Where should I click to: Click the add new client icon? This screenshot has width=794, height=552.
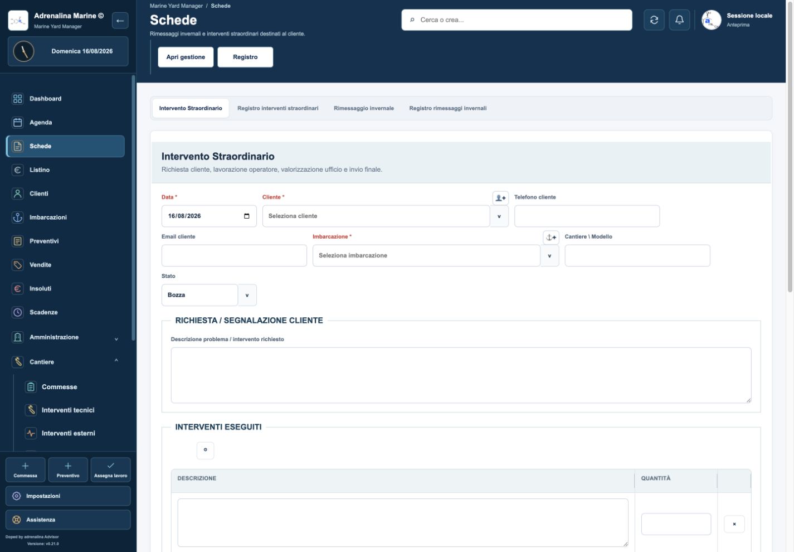click(500, 198)
